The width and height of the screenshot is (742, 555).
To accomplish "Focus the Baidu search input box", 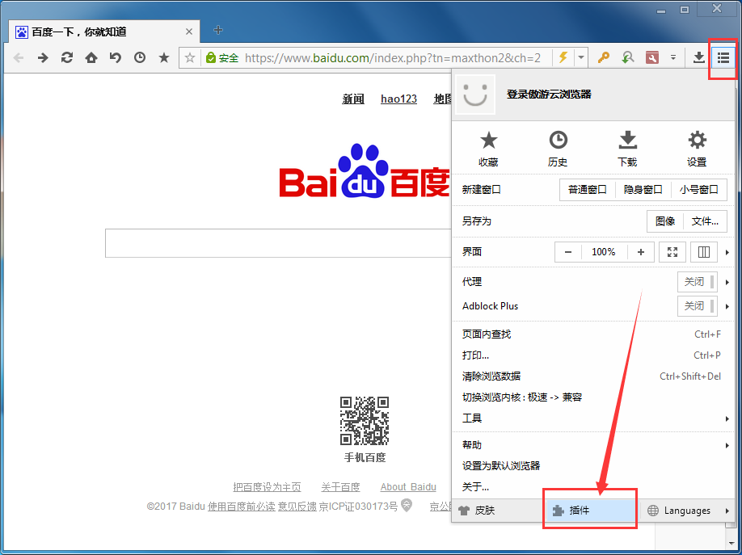I will [278, 243].
